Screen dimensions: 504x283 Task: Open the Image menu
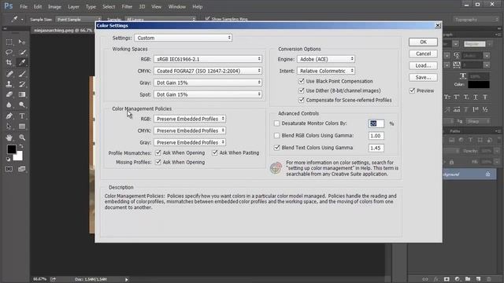click(54, 6)
